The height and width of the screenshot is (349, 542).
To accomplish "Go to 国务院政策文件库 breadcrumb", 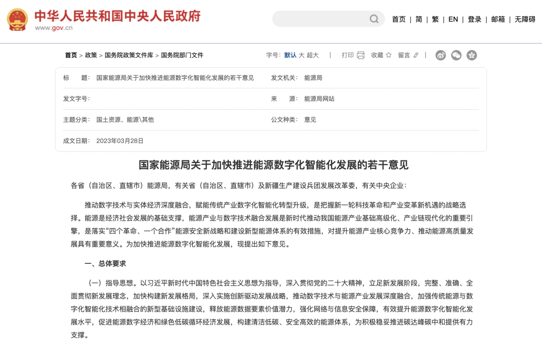I will point(129,55).
